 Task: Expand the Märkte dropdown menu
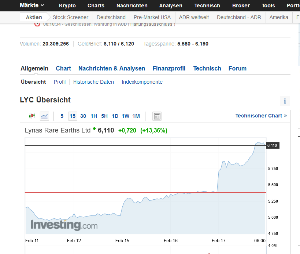(x=32, y=6)
